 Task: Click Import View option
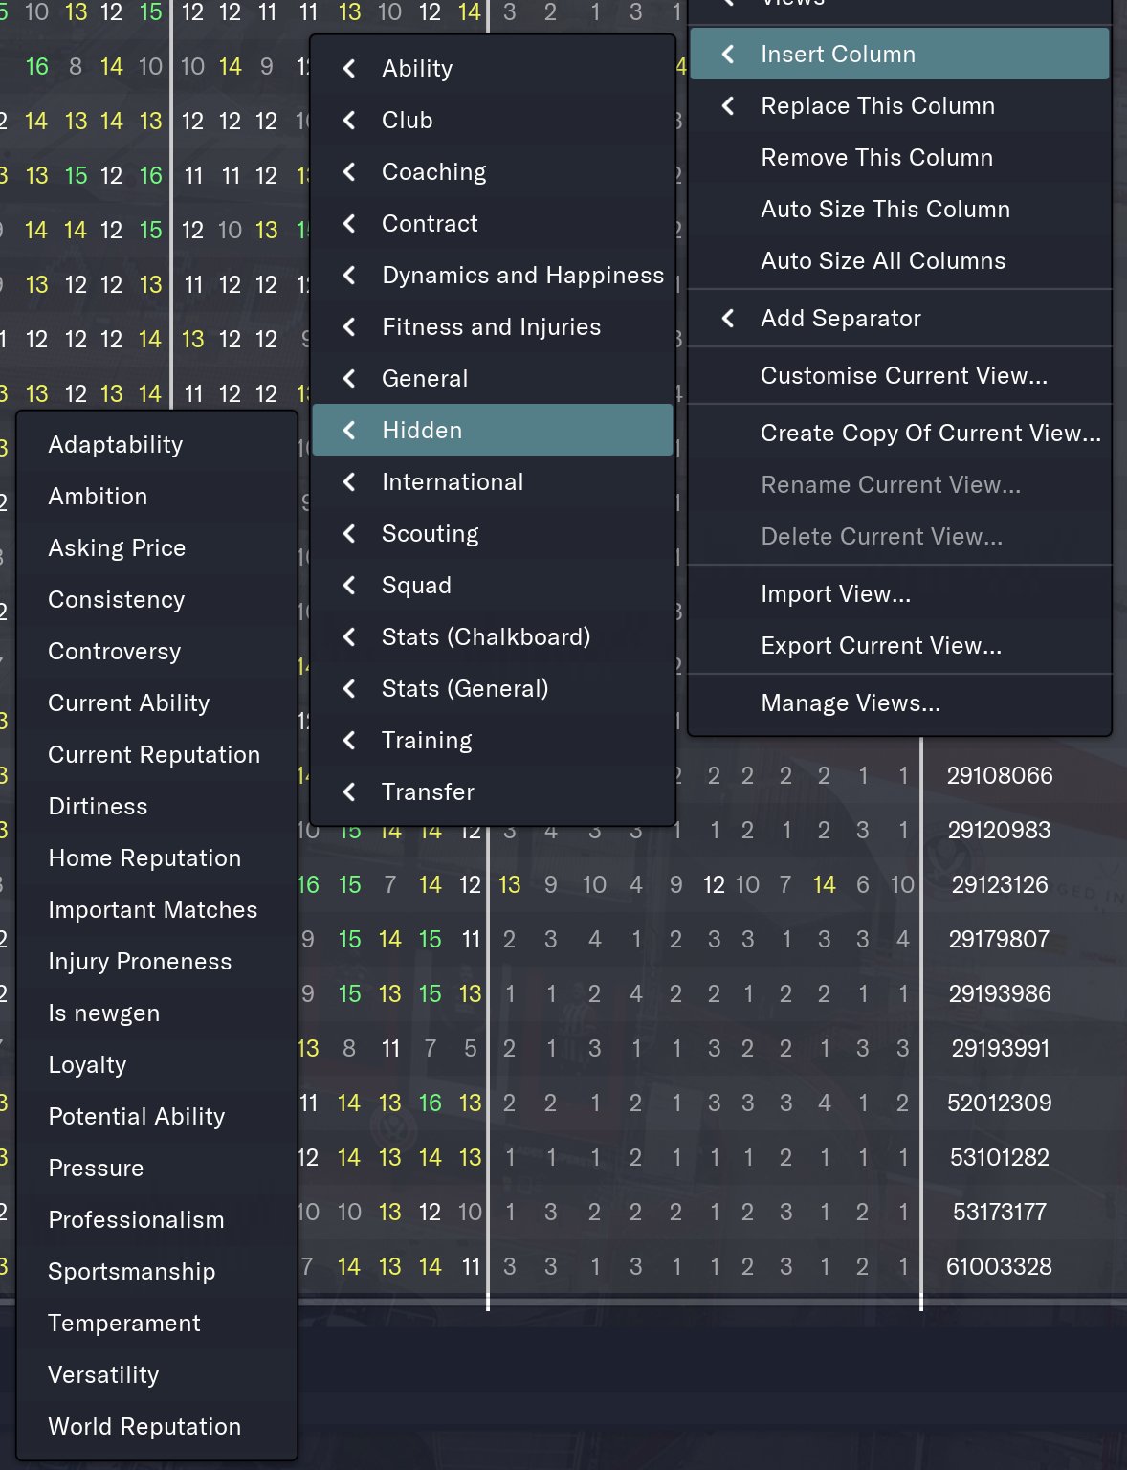(x=835, y=594)
